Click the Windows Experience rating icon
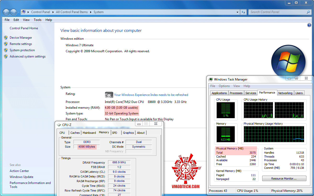Image resolution: width=314 pixels, height=196 pixels. click(109, 95)
